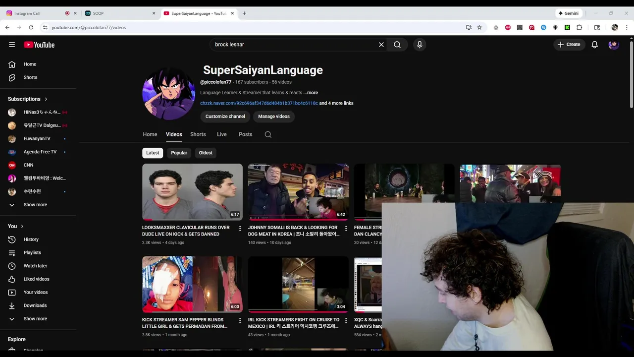Open IRL Kick streamers cruise thumbnail
Image resolution: width=634 pixels, height=357 pixels.
[298, 284]
